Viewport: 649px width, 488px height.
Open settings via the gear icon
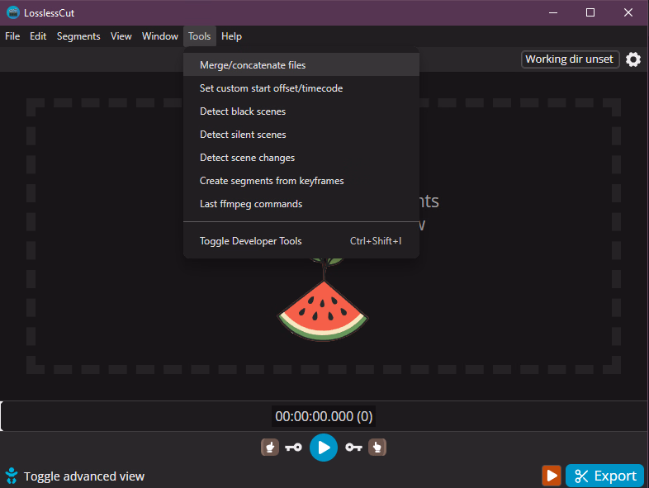633,59
